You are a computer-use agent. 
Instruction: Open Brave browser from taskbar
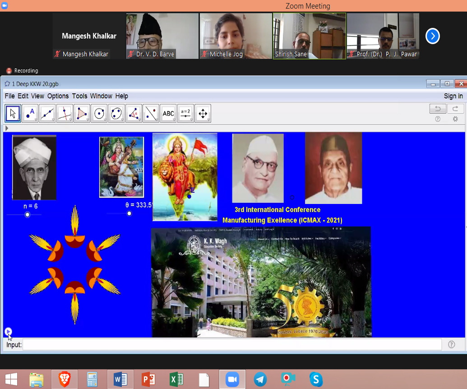(65, 380)
